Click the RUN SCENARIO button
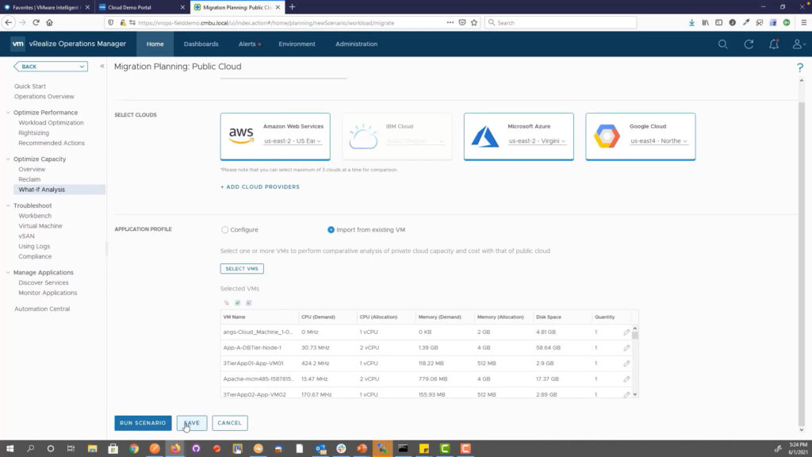 [143, 423]
